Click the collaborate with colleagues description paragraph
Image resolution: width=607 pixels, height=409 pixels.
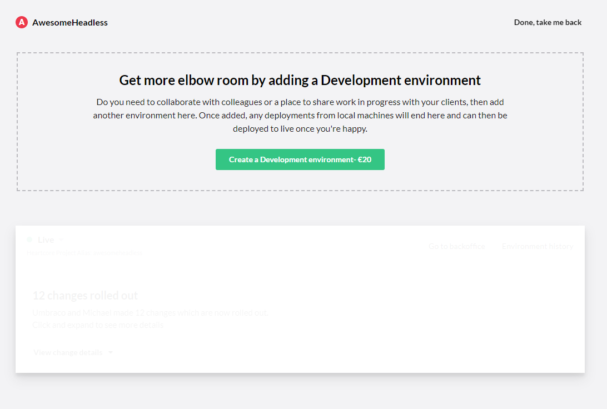[x=300, y=116]
